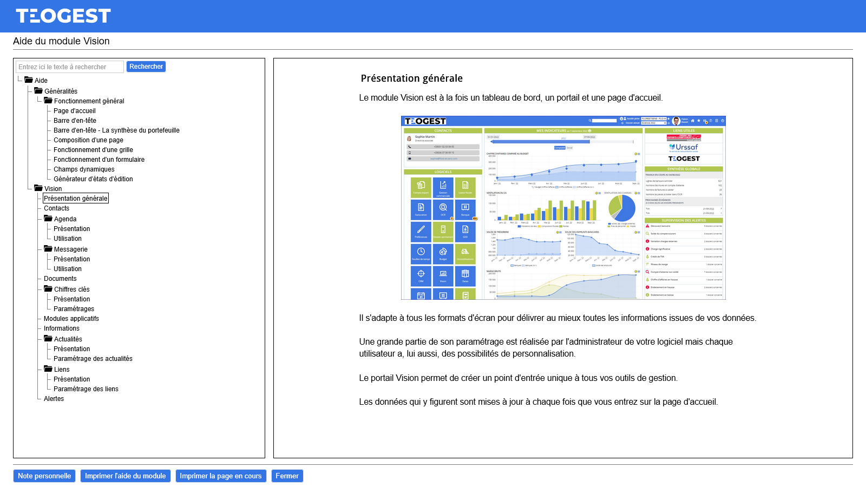Viewport: 866px width, 487px height.
Task: Focus the help search text field
Action: 70,67
